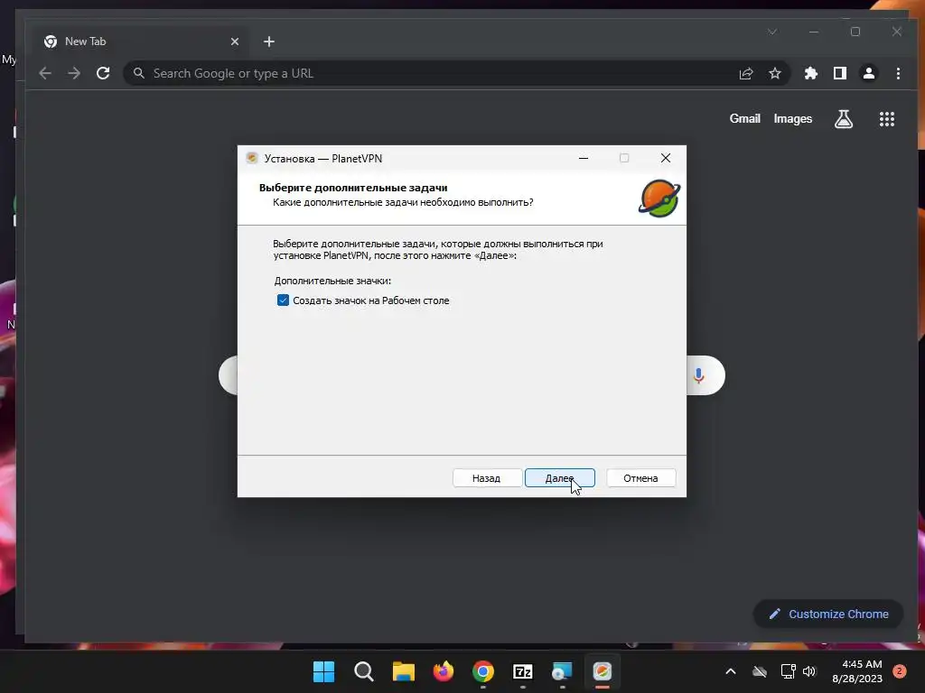The width and height of the screenshot is (925, 693).
Task: Open the clock showing 4:45 AM
Action: pos(858,671)
